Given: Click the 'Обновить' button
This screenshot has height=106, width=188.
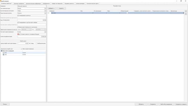Looking at the screenshot, I should coord(141,104).
